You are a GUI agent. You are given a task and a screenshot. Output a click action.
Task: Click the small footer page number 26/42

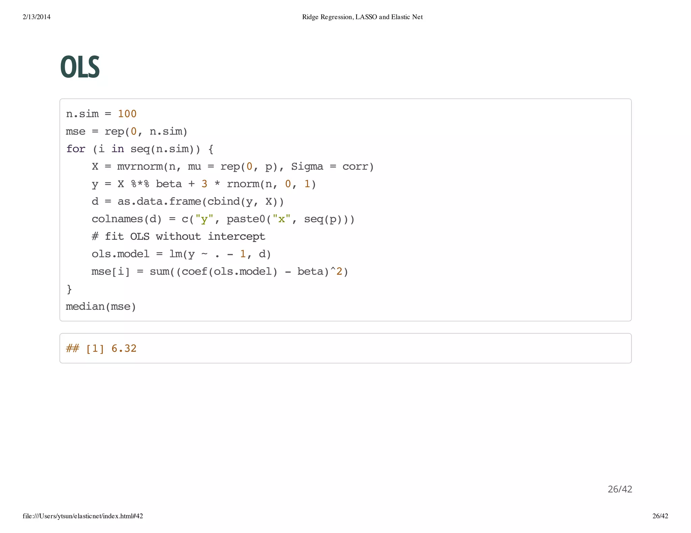point(660,516)
